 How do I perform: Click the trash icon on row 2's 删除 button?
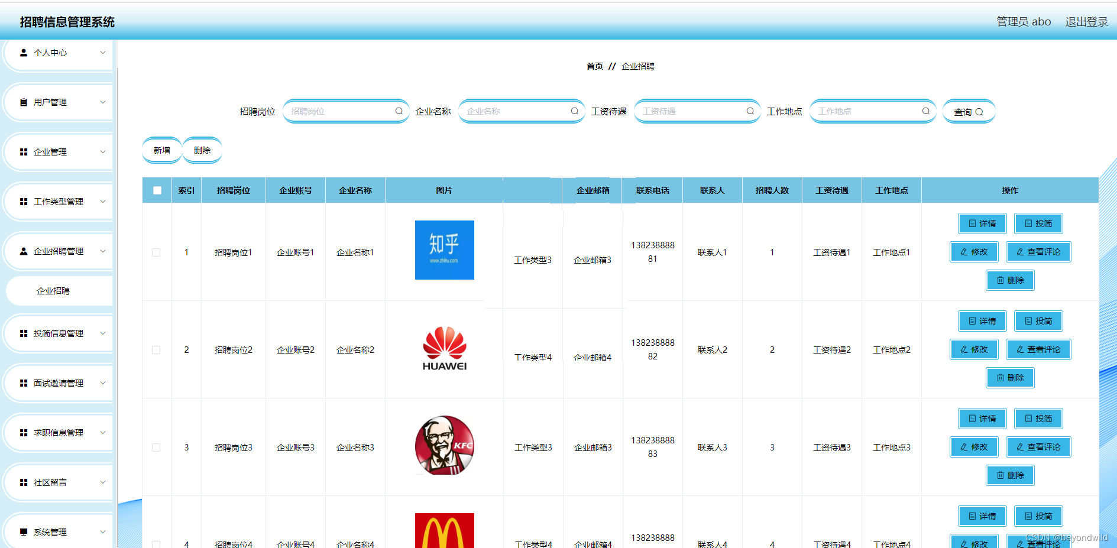click(999, 377)
